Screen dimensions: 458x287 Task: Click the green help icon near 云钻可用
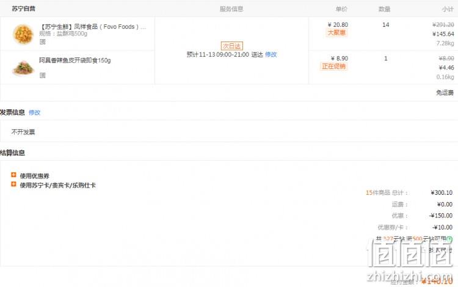449,239
